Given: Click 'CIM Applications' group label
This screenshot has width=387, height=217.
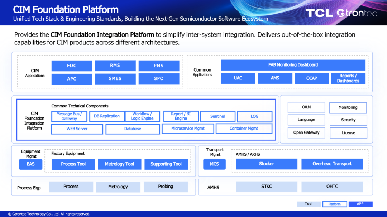Looking at the screenshot, I should coord(35,73).
